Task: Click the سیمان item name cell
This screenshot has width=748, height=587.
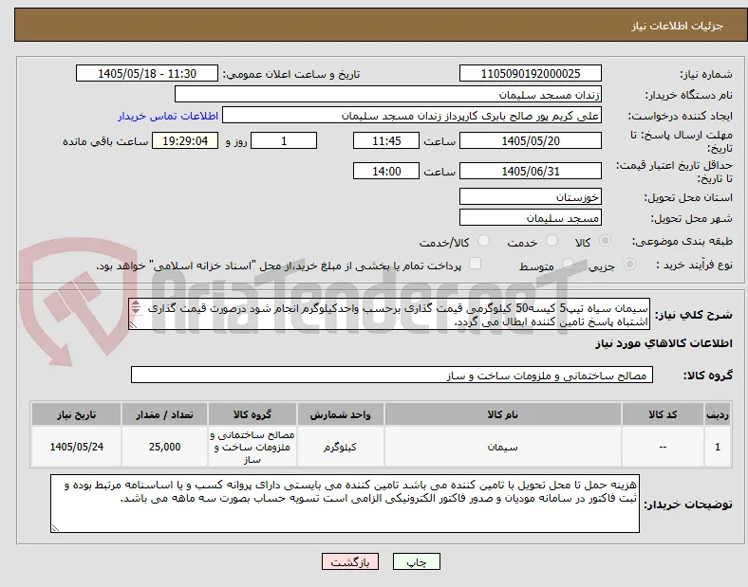Action: point(503,447)
